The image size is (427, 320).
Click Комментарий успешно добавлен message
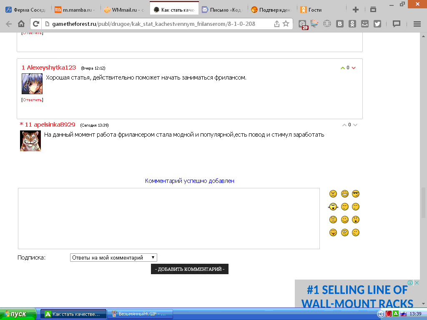pyautogui.click(x=190, y=181)
